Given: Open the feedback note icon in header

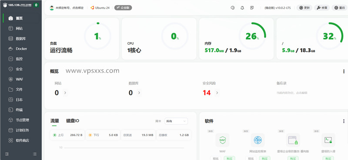Looking at the screenshot, I should pos(252,8).
